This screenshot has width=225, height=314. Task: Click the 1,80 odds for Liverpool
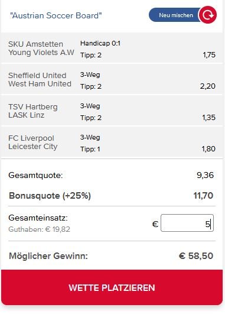[x=208, y=149]
